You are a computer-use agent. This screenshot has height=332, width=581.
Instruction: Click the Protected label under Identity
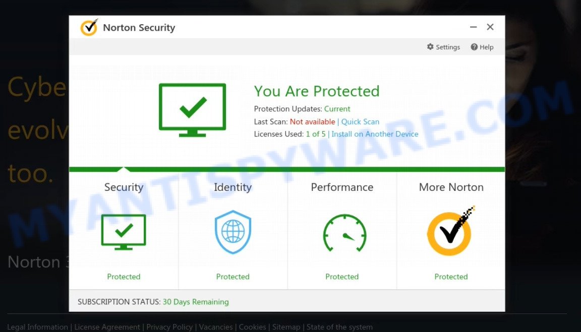(233, 276)
